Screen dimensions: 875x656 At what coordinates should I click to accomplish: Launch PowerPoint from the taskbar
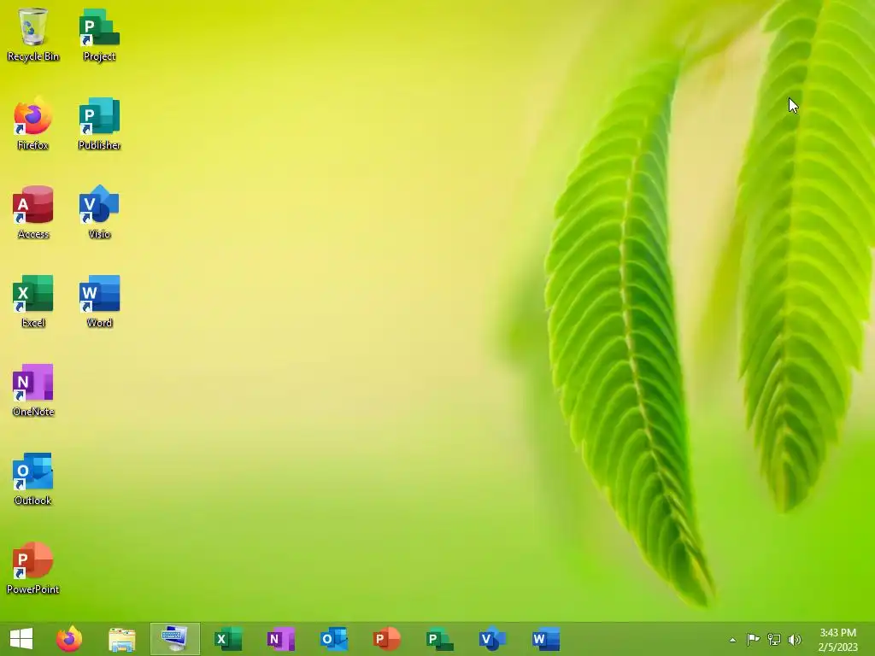pos(386,639)
